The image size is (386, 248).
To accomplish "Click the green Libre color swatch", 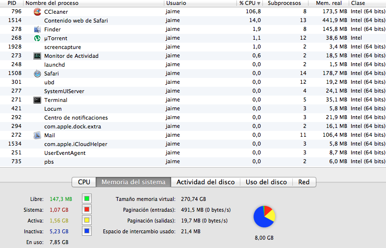I will click(x=87, y=199).
